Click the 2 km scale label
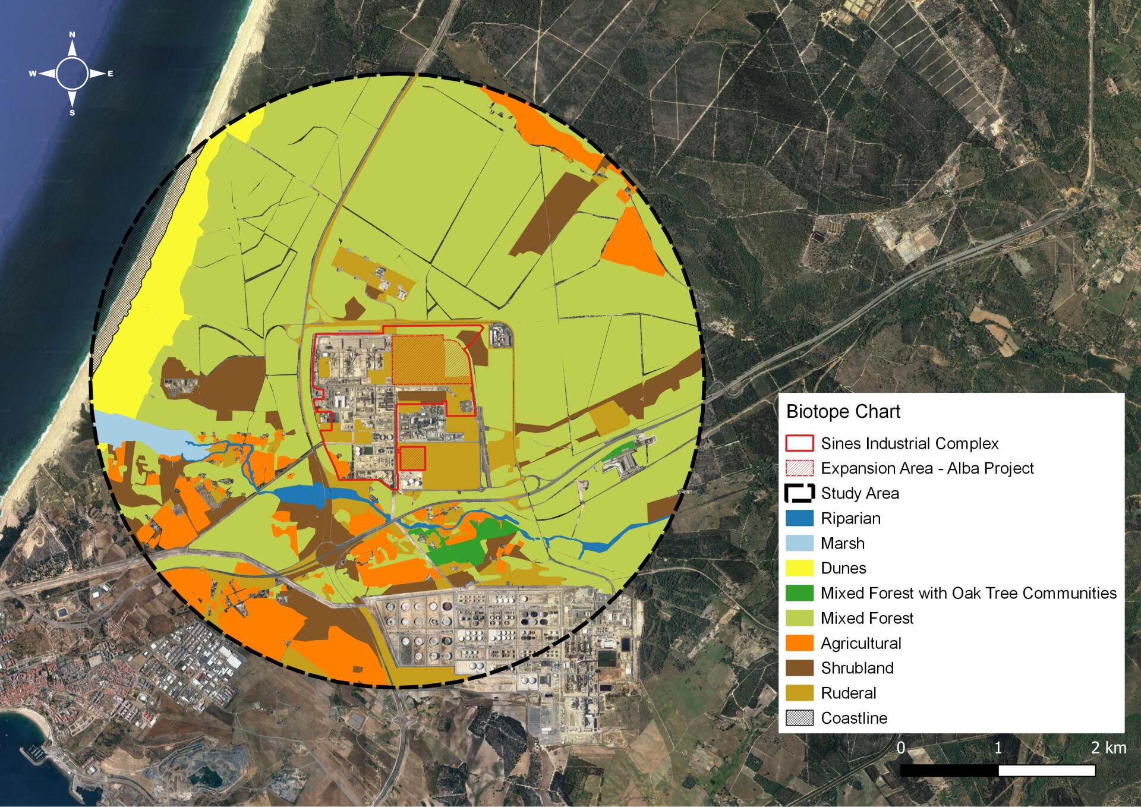The height and width of the screenshot is (807, 1141). click(x=1108, y=748)
